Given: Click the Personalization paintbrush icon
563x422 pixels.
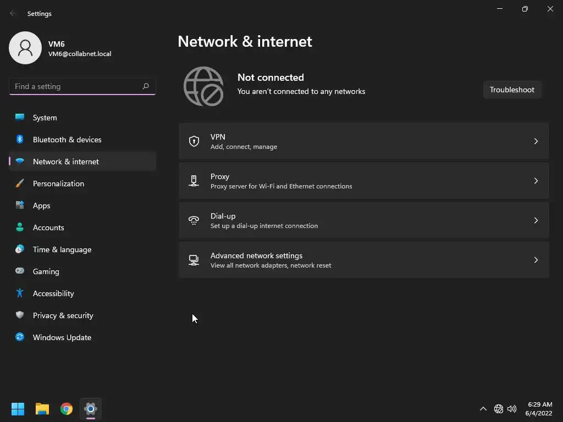Looking at the screenshot, I should pos(20,184).
